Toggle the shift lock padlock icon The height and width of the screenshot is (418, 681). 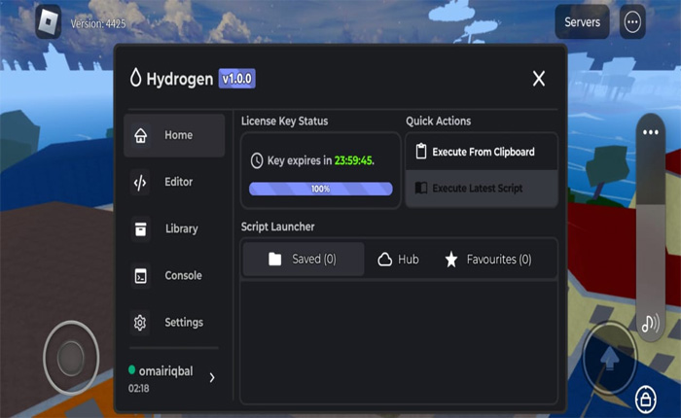(645, 400)
